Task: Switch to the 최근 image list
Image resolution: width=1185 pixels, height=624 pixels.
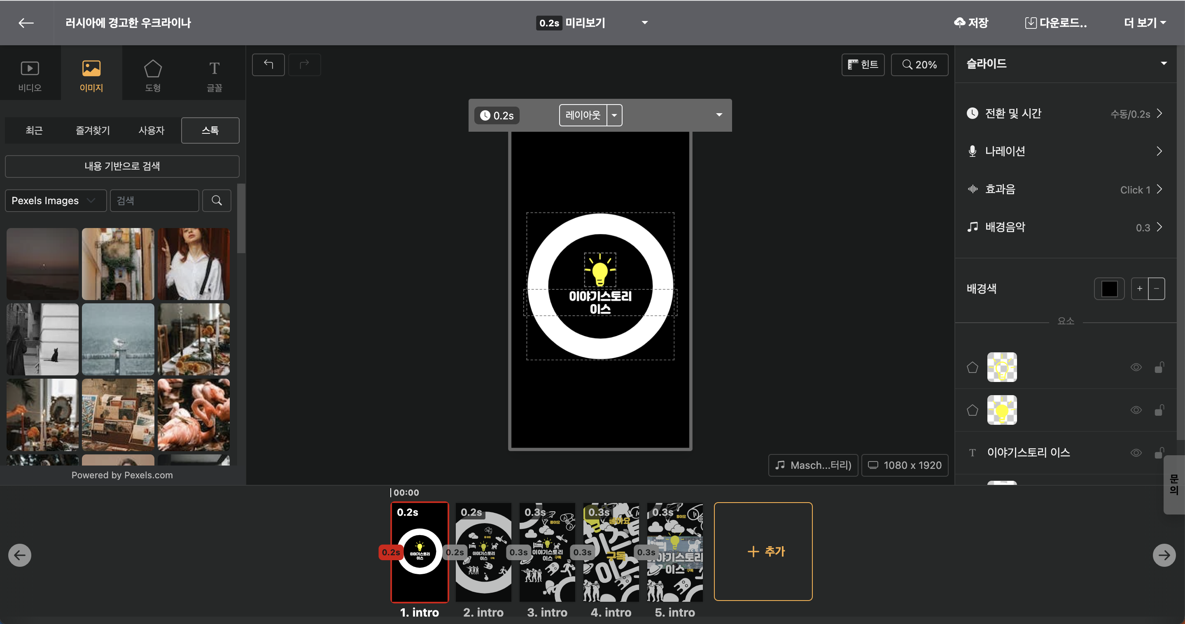Action: pyautogui.click(x=34, y=130)
